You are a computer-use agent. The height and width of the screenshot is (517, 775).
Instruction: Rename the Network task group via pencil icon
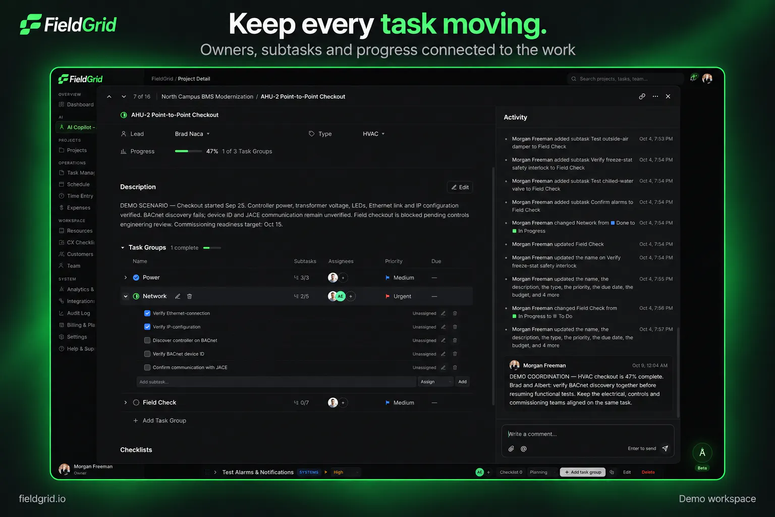point(178,296)
